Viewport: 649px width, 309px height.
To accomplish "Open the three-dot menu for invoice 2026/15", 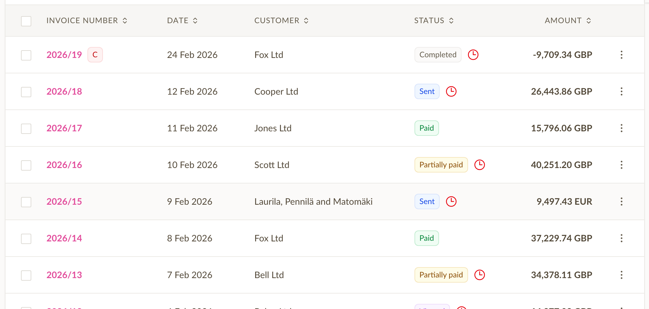I will point(621,201).
